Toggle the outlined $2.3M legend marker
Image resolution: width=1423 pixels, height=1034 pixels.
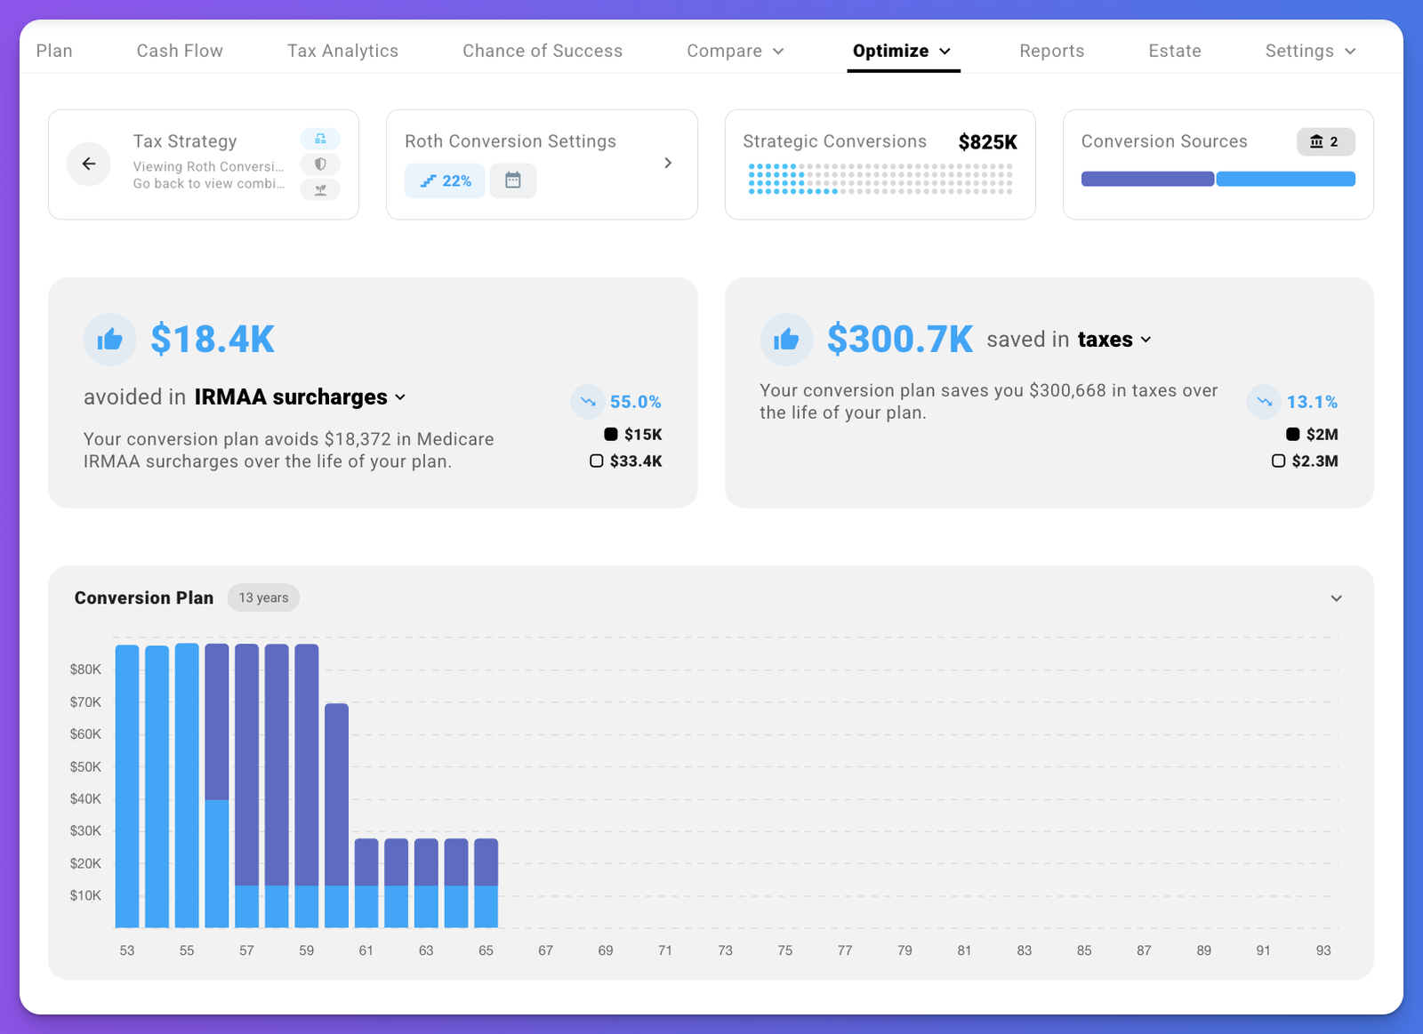pos(1278,461)
